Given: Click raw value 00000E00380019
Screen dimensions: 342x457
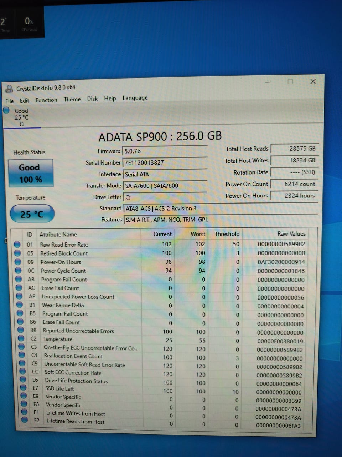Looking at the screenshot, I should 280,341.
